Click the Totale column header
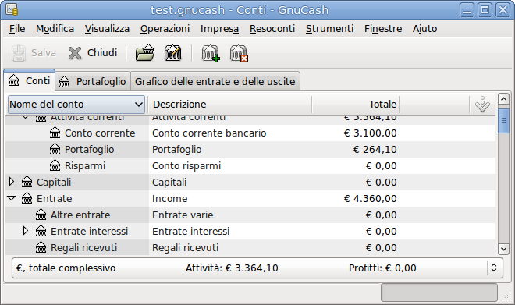The height and width of the screenshot is (305, 515). coord(355,105)
